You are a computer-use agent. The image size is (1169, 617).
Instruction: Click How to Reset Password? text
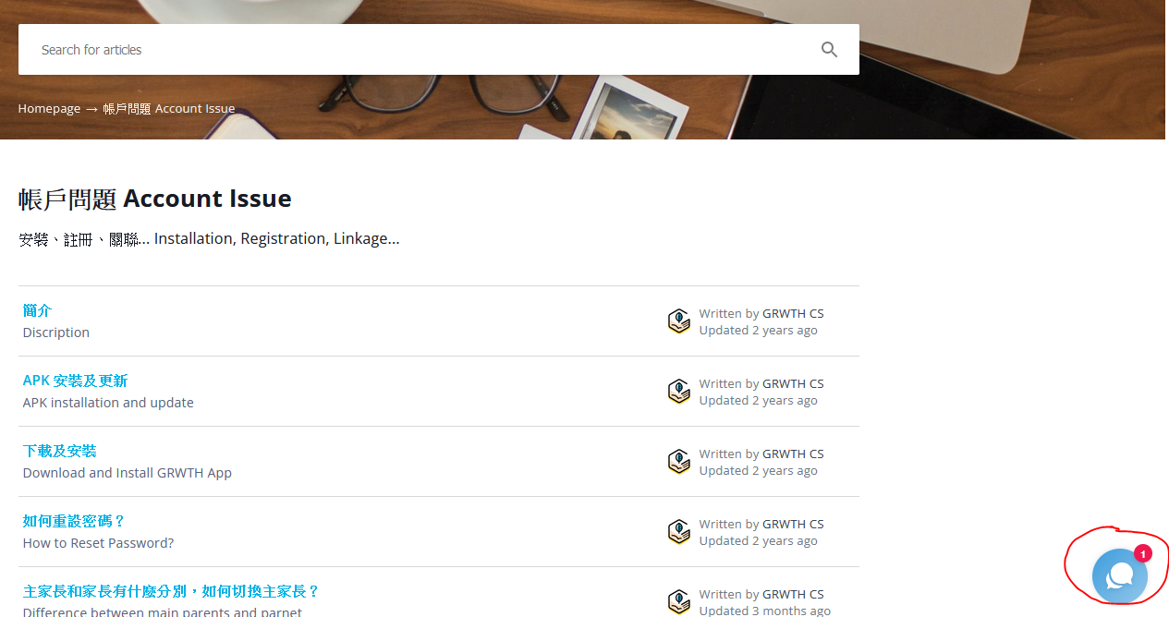tap(99, 543)
